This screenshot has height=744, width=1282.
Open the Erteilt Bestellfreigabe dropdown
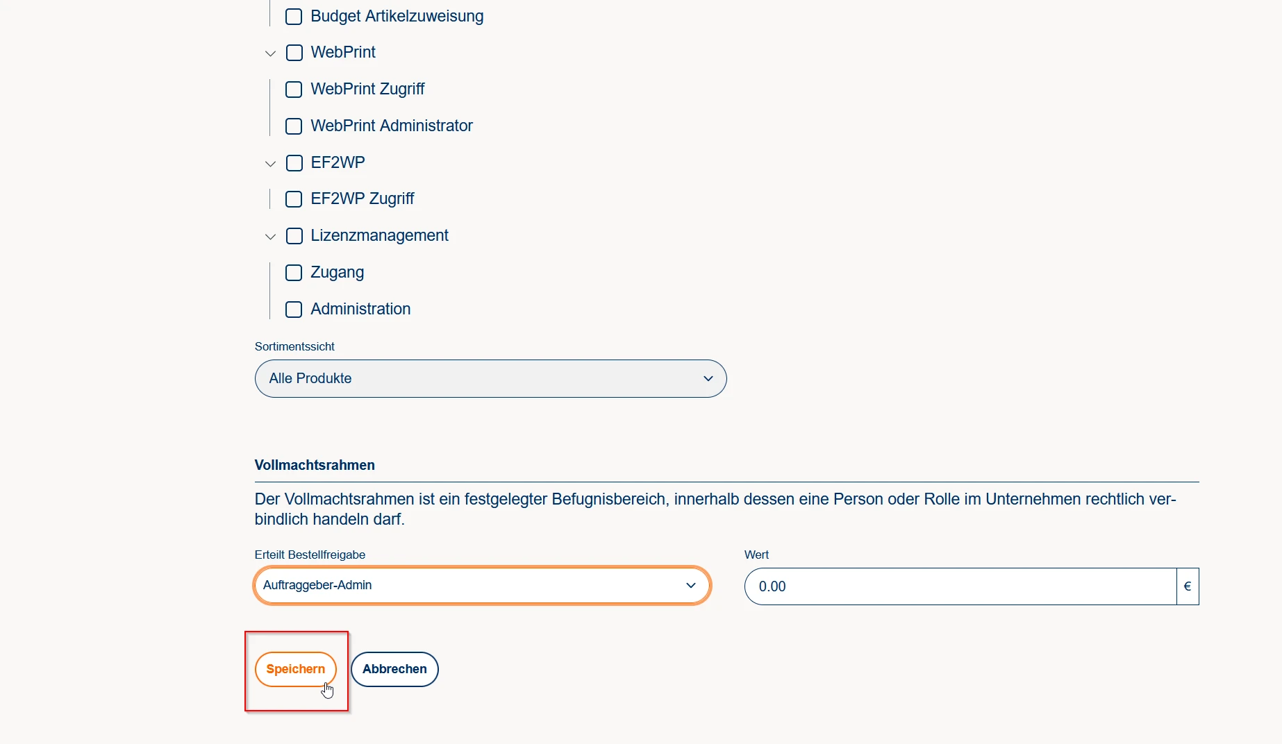(x=482, y=586)
